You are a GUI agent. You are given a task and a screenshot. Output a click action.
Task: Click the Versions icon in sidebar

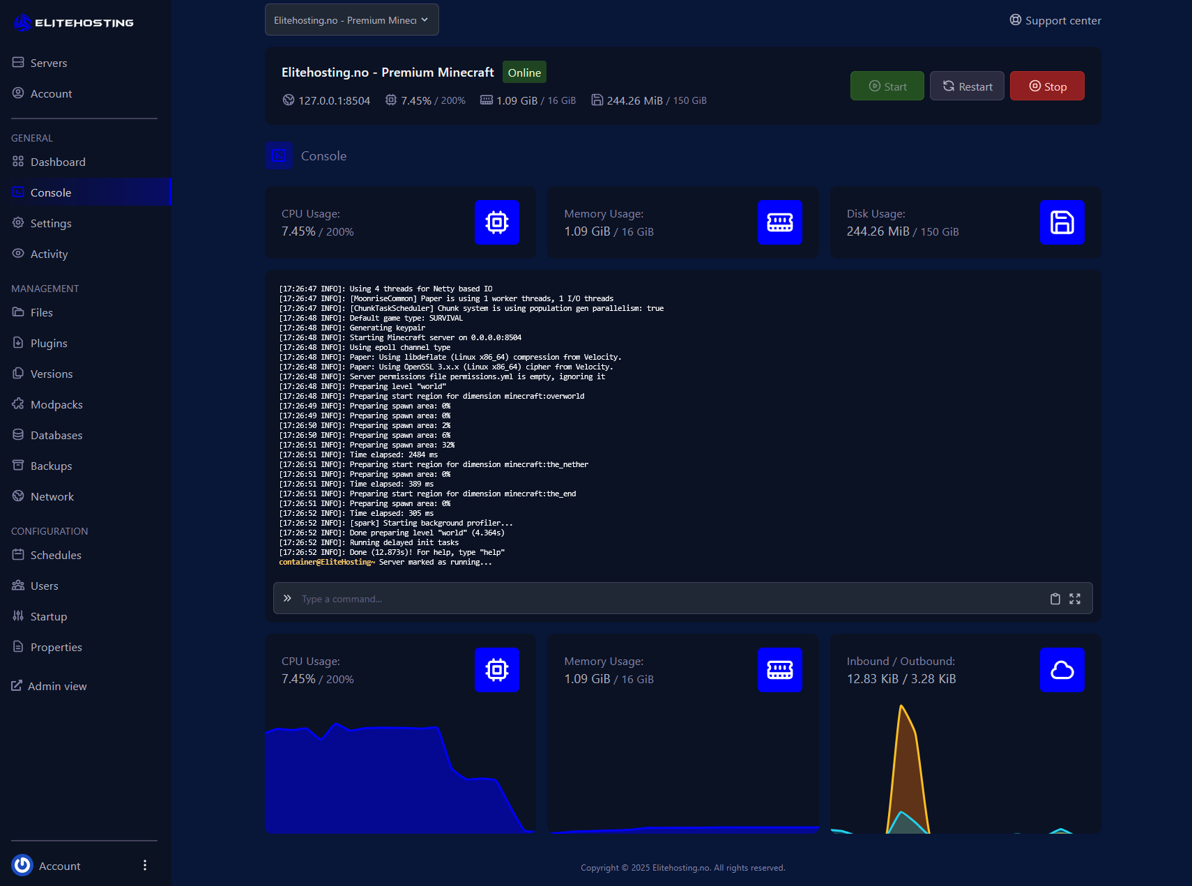[18, 374]
